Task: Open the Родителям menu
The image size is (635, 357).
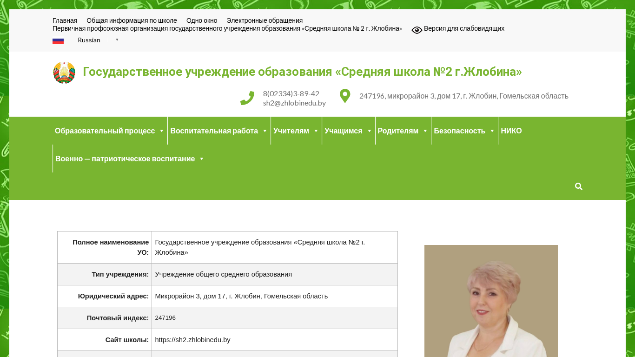Action: [x=403, y=131]
